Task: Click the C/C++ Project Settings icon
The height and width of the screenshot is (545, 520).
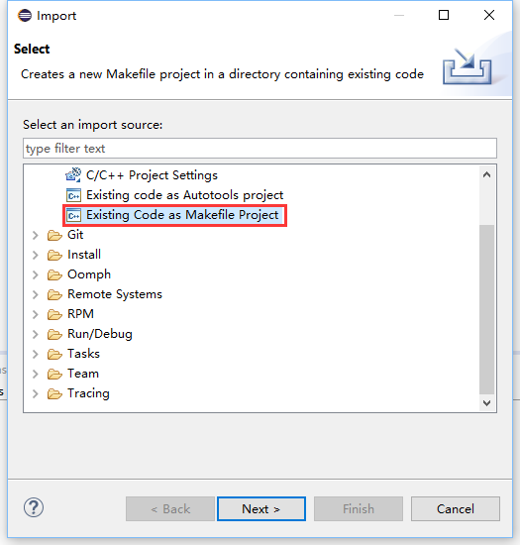Action: [x=73, y=174]
